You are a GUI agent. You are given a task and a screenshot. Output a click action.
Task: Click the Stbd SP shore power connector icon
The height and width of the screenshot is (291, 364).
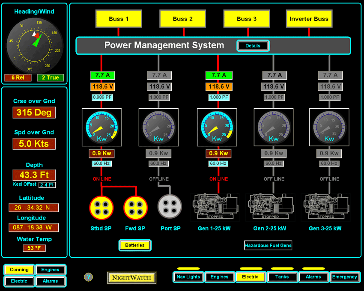pos(101,208)
